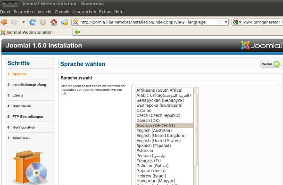Open the Chronik menu

62,12
